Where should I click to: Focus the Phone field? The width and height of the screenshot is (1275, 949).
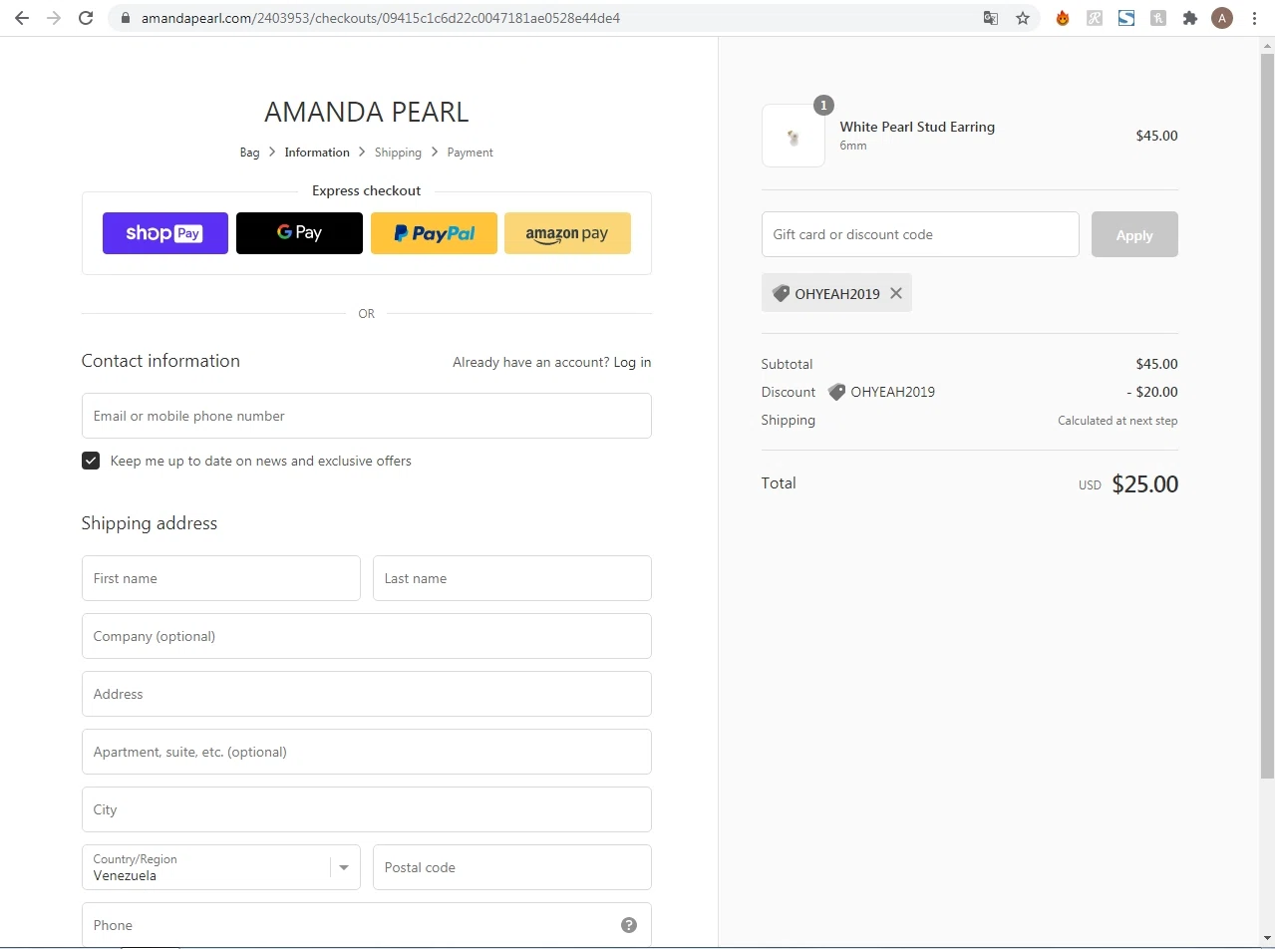[x=366, y=925]
